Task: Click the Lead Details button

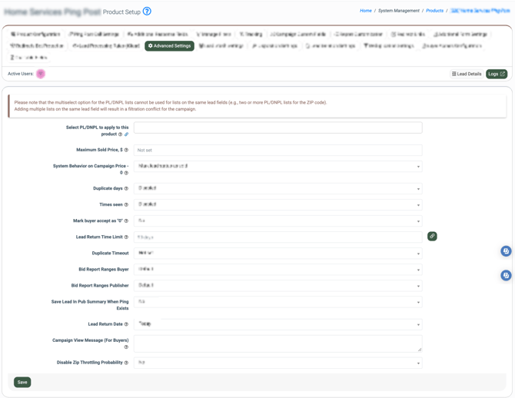Action: (x=467, y=74)
